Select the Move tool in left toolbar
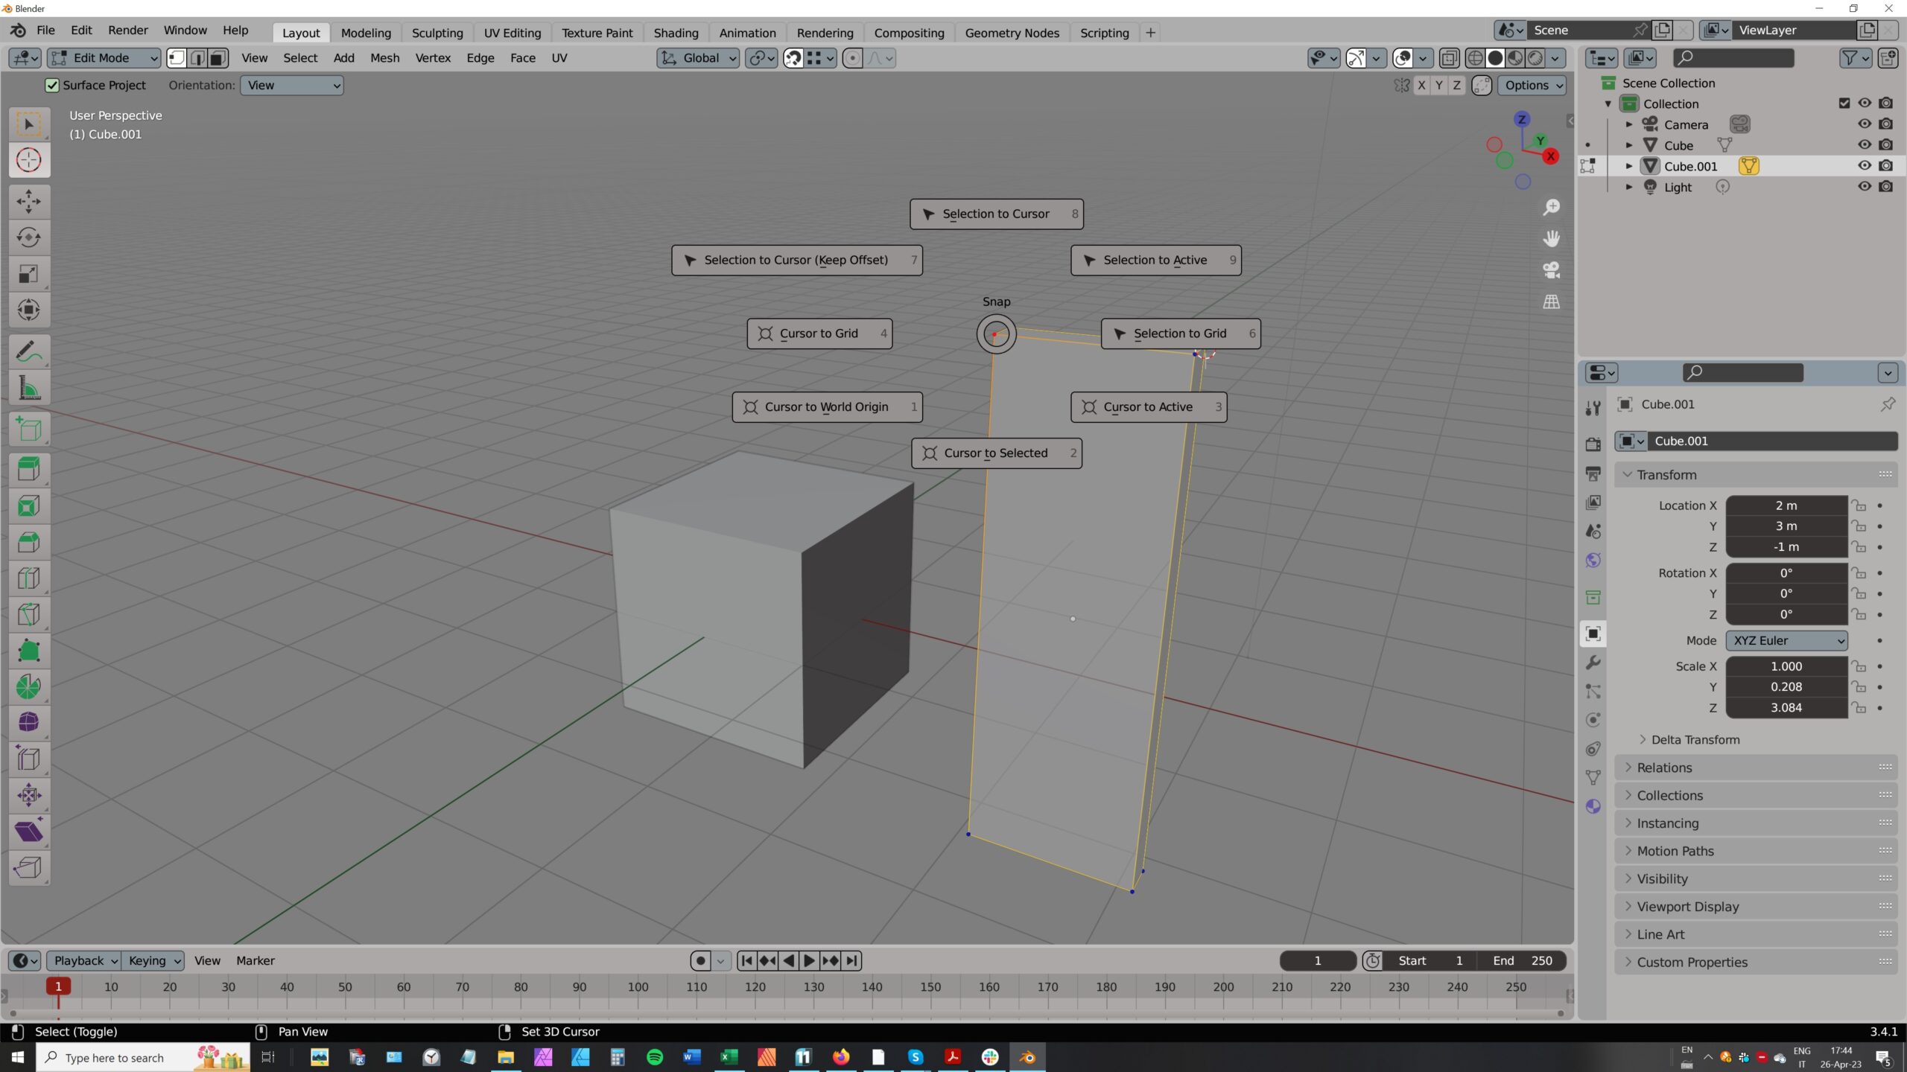This screenshot has width=1907, height=1072. pyautogui.click(x=28, y=201)
